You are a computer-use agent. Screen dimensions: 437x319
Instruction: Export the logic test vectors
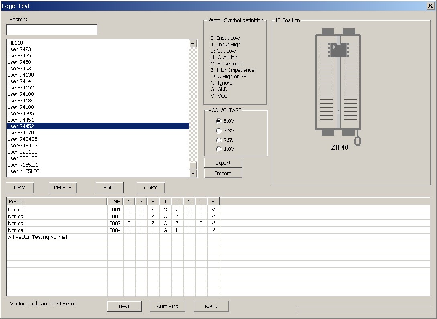pyautogui.click(x=223, y=163)
